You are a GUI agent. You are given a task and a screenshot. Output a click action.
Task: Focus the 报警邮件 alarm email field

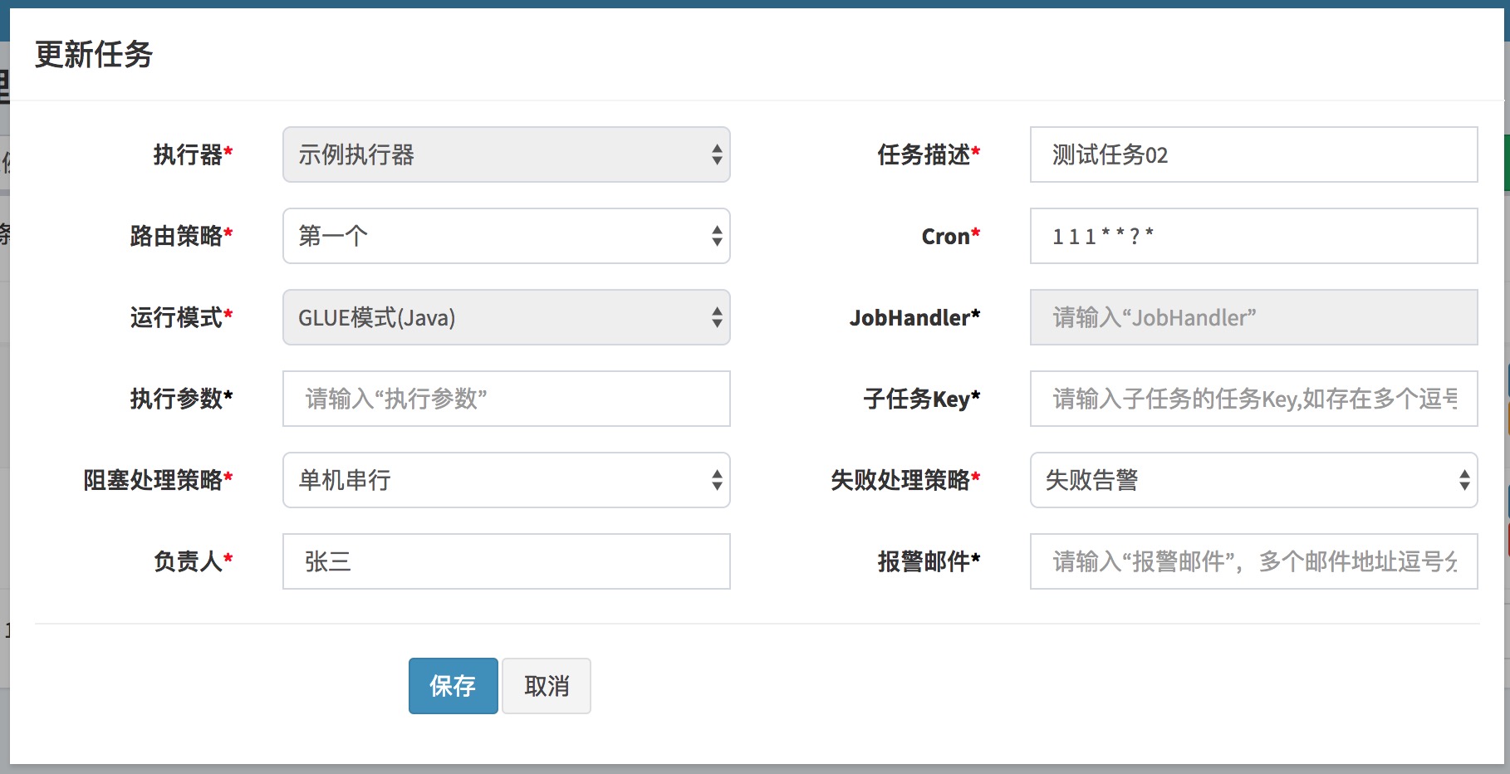pyautogui.click(x=1253, y=561)
